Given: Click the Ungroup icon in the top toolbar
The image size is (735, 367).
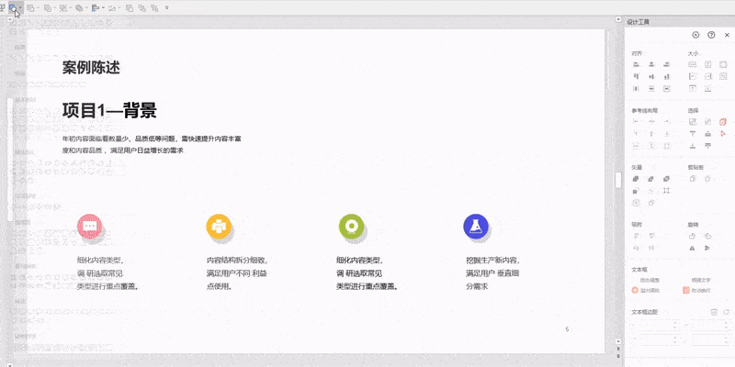Looking at the screenshot, I should tap(142, 8).
